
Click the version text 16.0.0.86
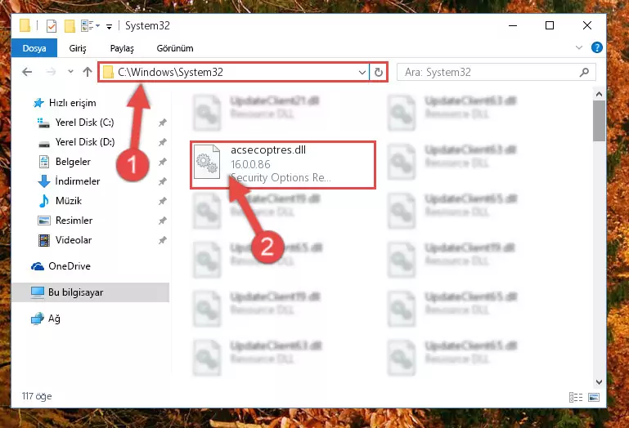click(x=250, y=165)
